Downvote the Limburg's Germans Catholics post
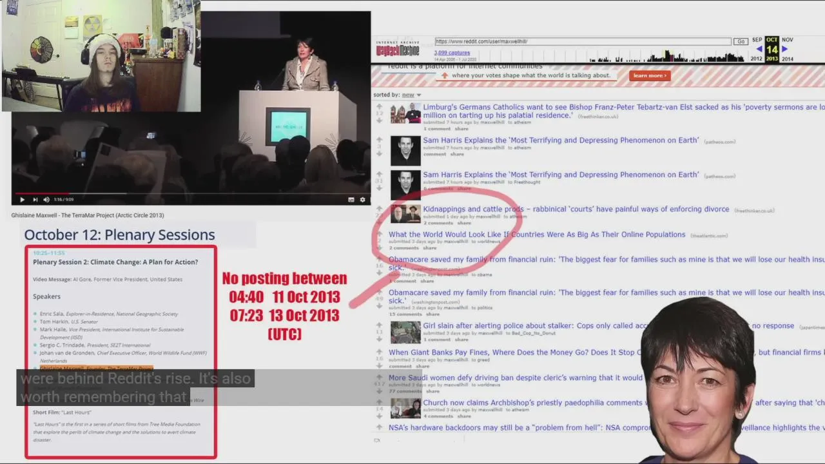 (380, 121)
